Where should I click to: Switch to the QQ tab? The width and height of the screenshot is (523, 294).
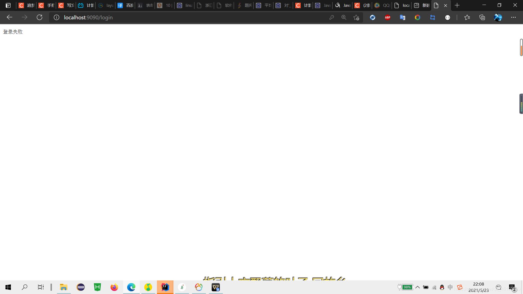coord(382,5)
